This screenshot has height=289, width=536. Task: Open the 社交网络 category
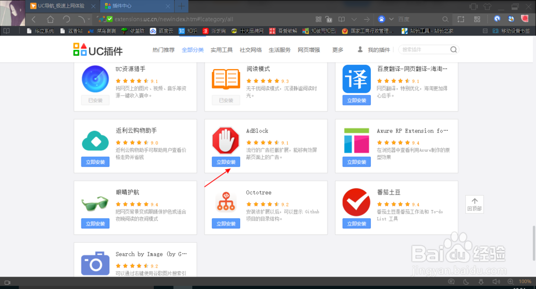click(250, 50)
